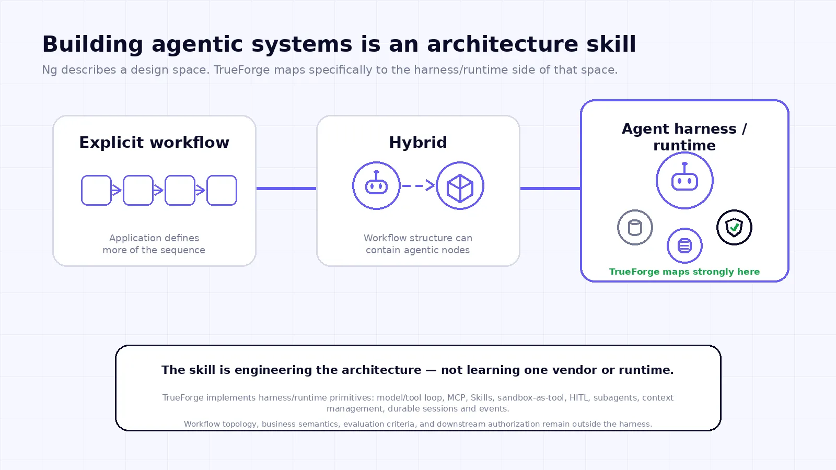Image resolution: width=836 pixels, height=470 pixels.
Task: Click the robot icon in the Hybrid card
Action: pyautogui.click(x=376, y=185)
